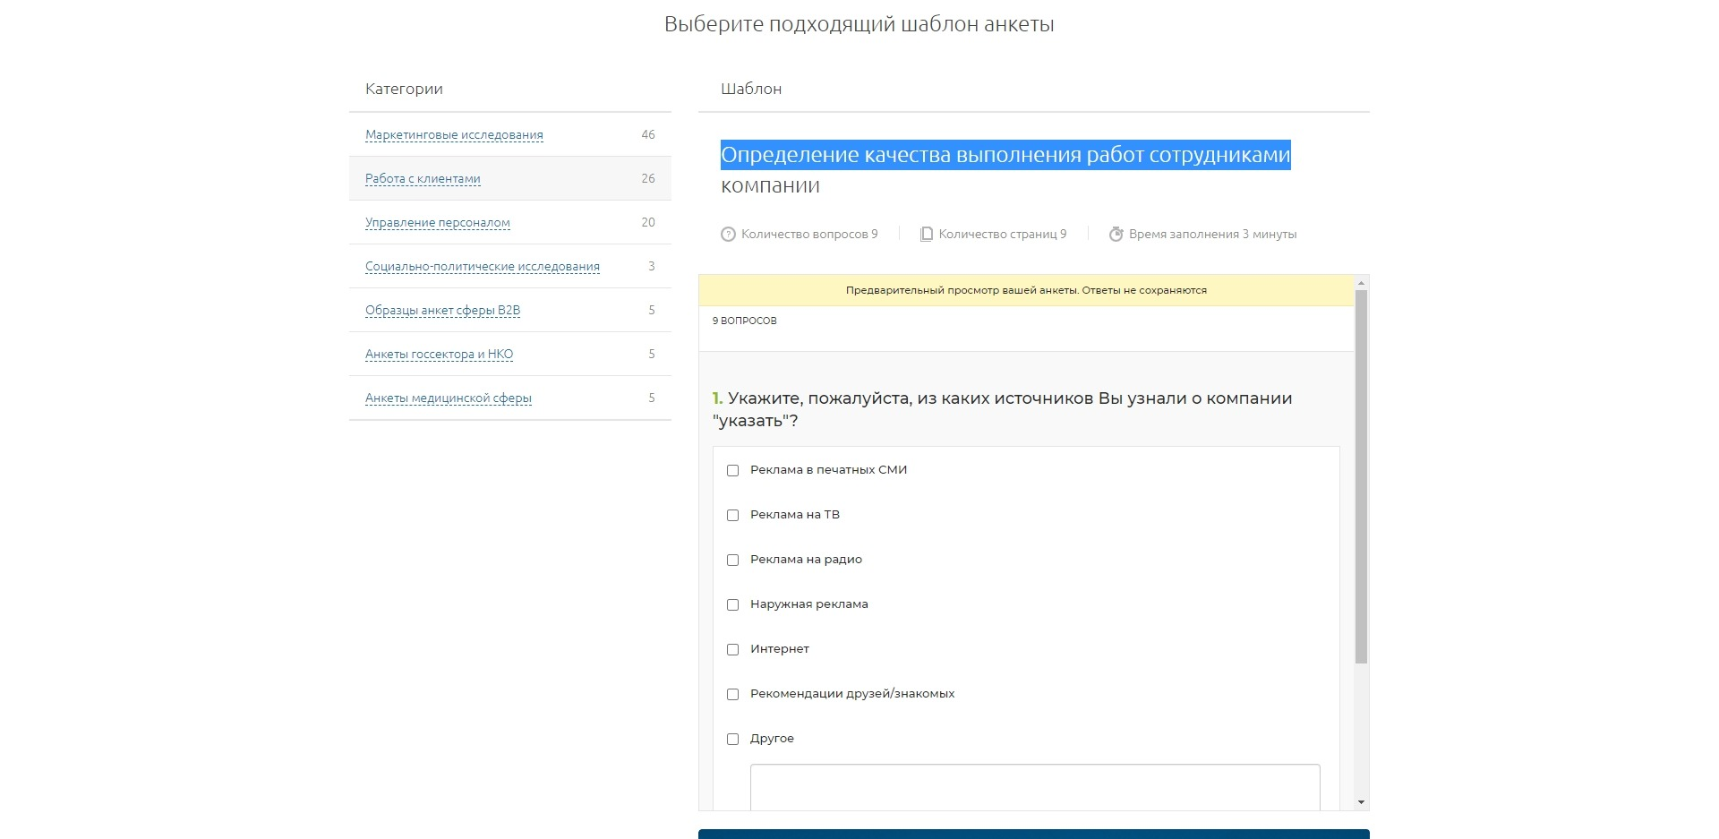Screen dimensions: 1719x839
Task: Check 'Рекомендации друзей/знакомых' option
Action: (732, 694)
